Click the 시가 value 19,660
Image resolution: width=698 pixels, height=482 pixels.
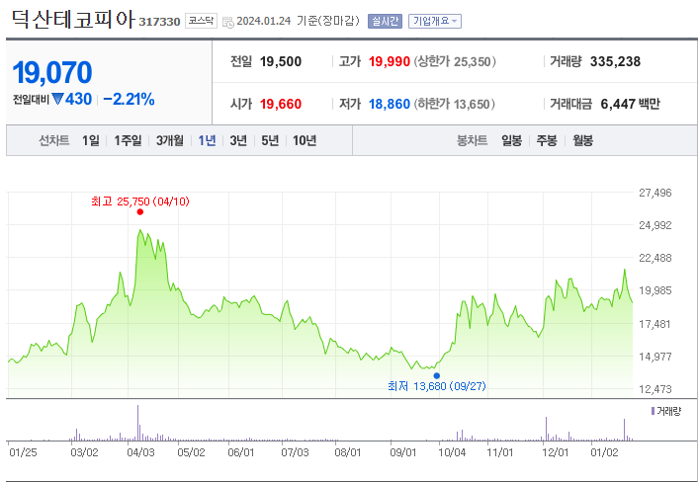coord(281,104)
